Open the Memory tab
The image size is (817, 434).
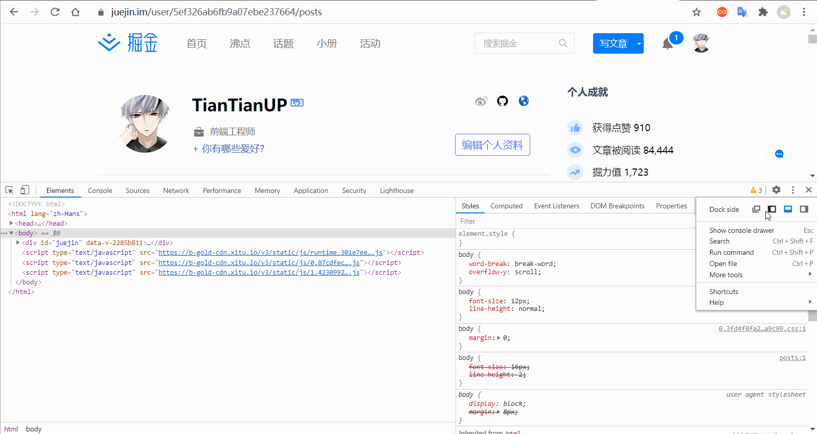tap(267, 190)
